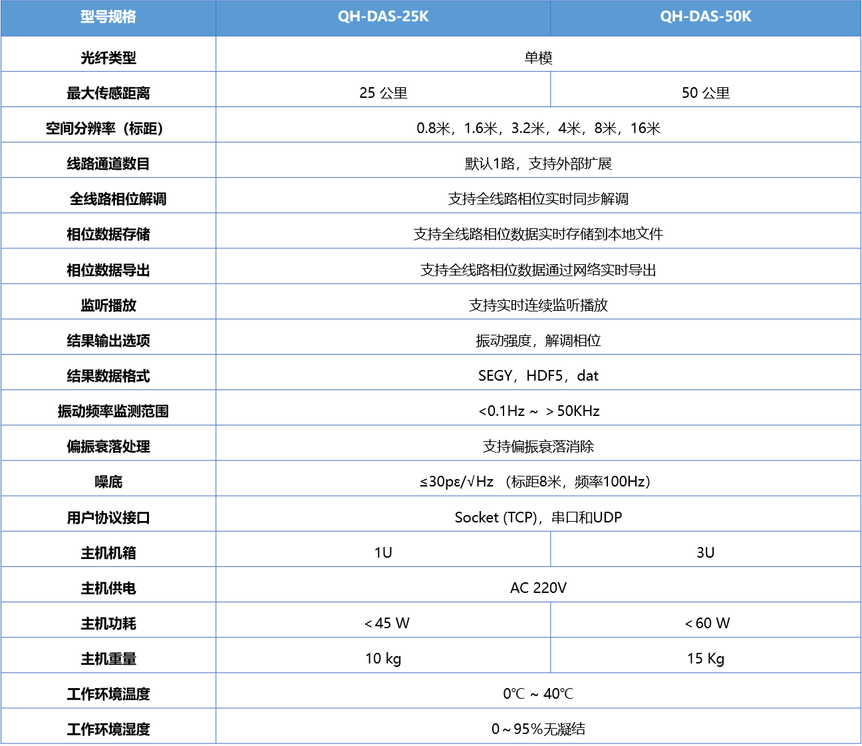
Task: Select the third data row merged value cell
Action: coord(538,124)
